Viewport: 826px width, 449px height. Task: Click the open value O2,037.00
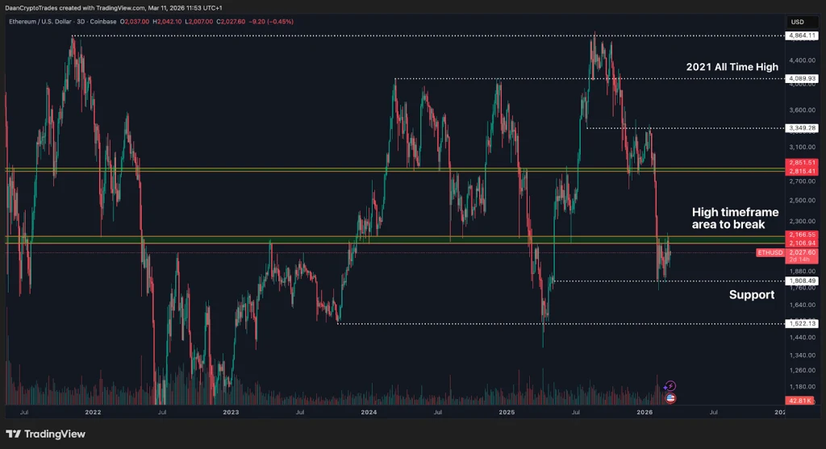pos(135,22)
